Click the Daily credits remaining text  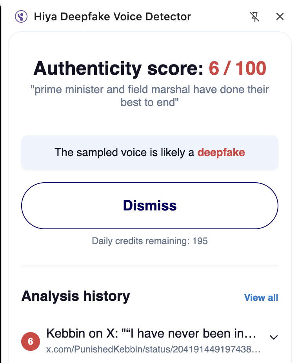click(141, 241)
